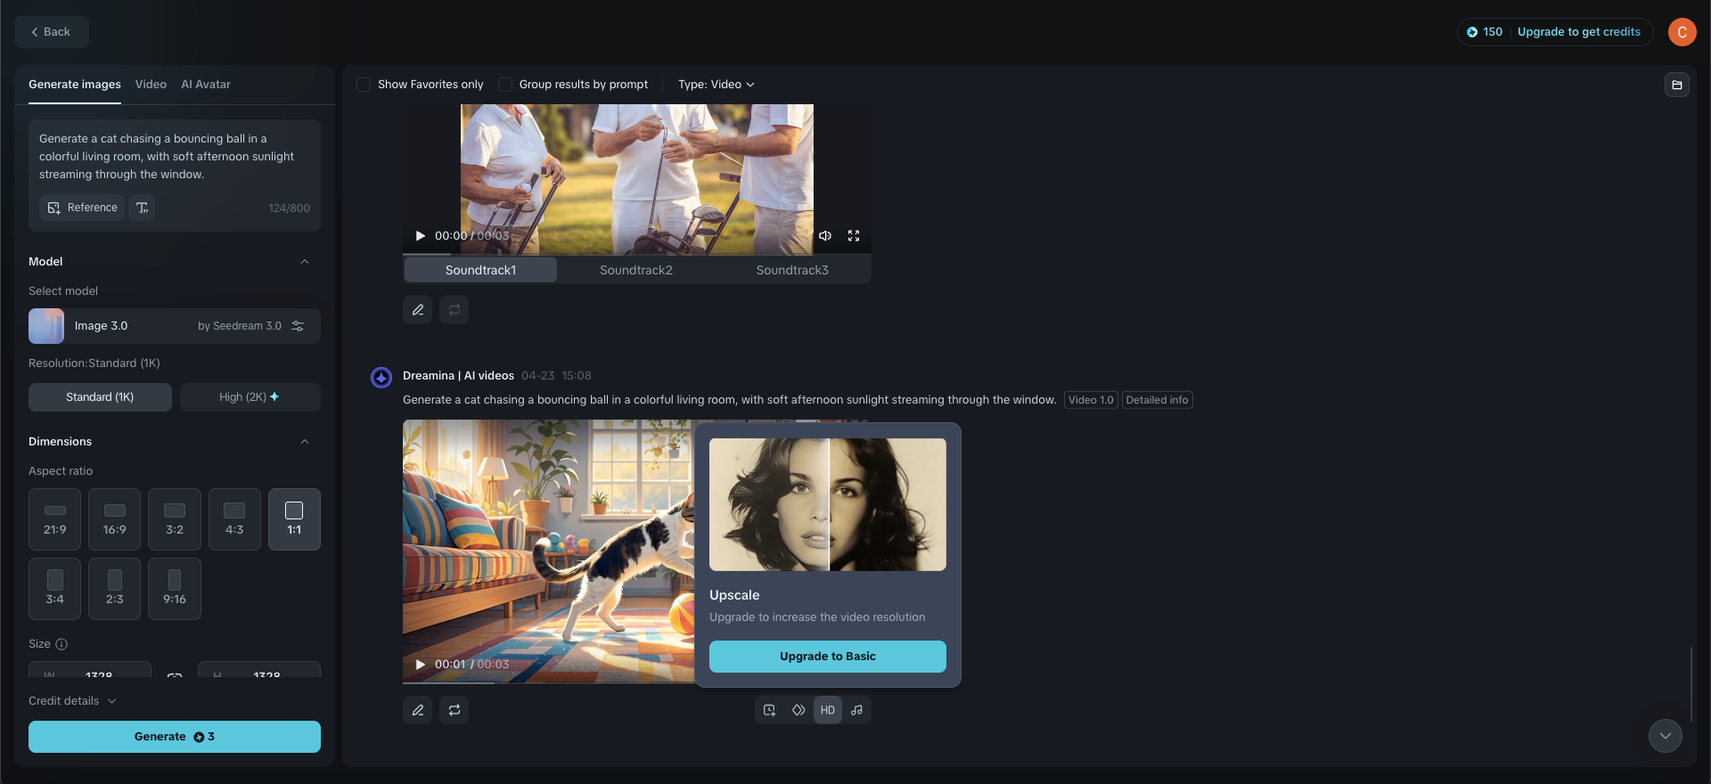The image size is (1711, 784).
Task: Click Upgrade to get credits link
Action: pyautogui.click(x=1579, y=32)
